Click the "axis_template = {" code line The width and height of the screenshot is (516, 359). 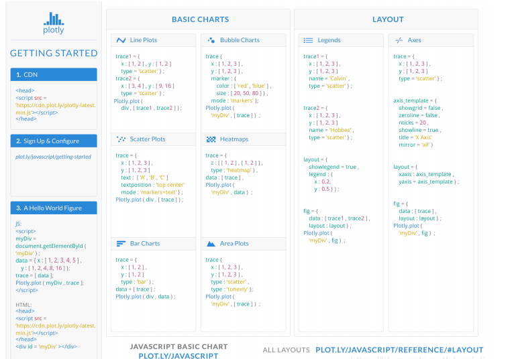pos(415,100)
